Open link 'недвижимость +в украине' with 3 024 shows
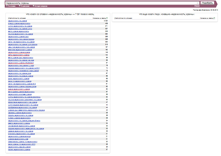This screenshot has height=156, width=221. [x=18, y=21]
